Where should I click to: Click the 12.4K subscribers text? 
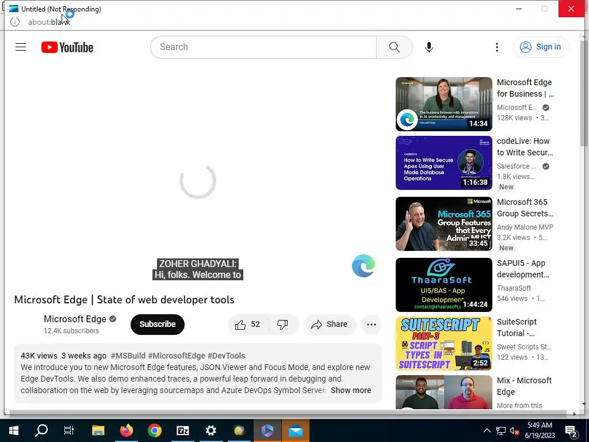(x=71, y=331)
